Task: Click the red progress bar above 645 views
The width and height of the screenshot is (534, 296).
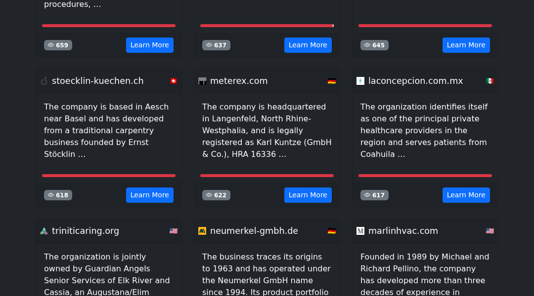Action: pos(425,26)
